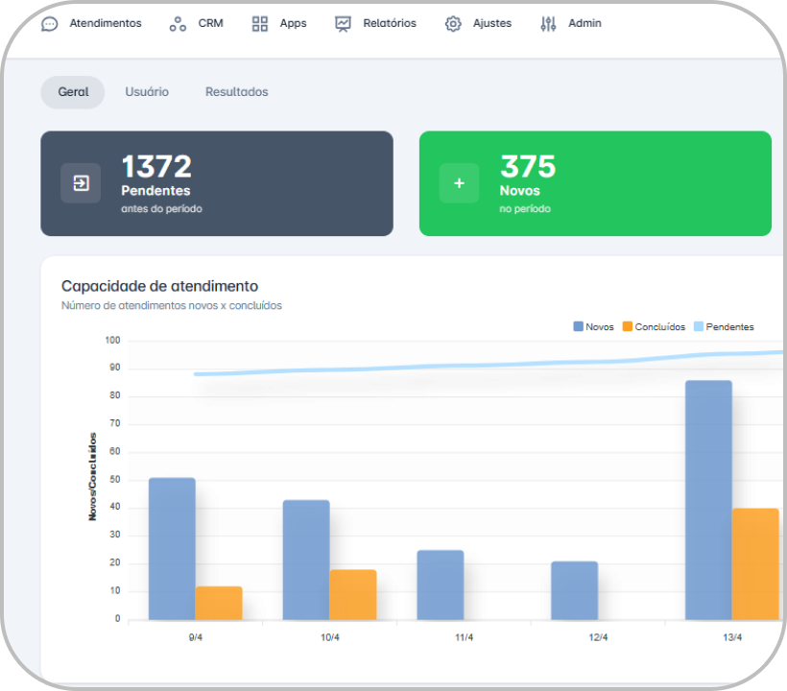
Task: Open the Atendimentos menu
Action: click(x=105, y=24)
